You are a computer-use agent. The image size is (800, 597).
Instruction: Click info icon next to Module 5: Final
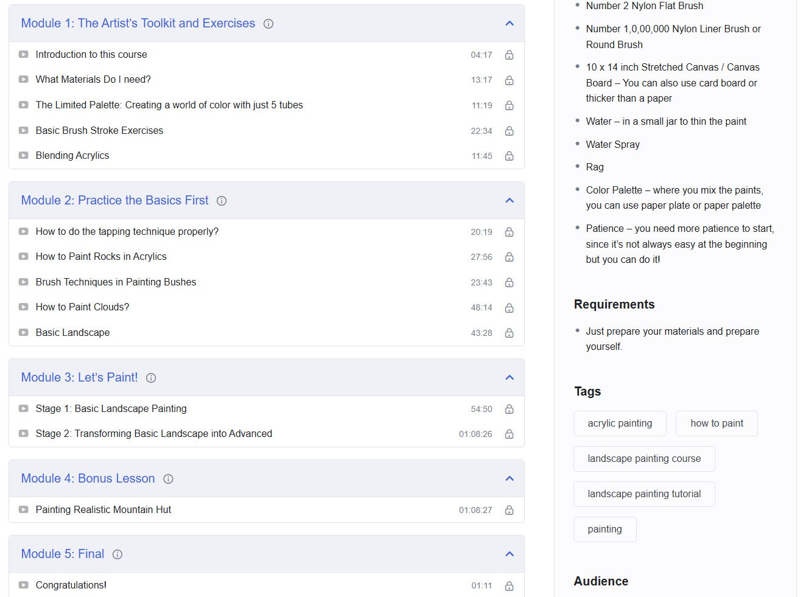pyautogui.click(x=118, y=554)
